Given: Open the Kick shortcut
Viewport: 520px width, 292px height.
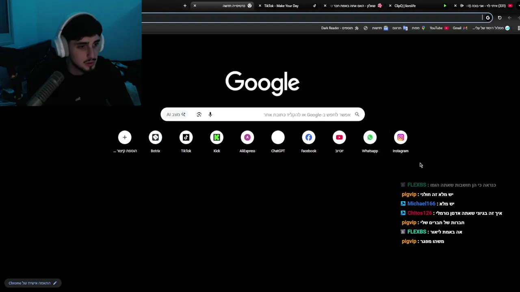Looking at the screenshot, I should click(x=217, y=142).
